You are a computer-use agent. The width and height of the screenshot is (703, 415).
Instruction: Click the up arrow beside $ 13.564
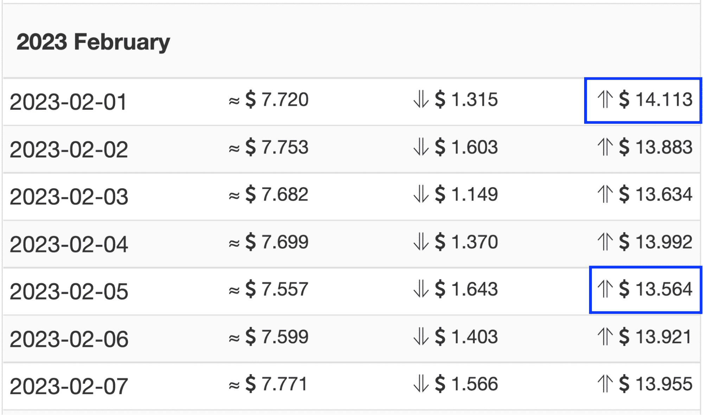coord(605,289)
